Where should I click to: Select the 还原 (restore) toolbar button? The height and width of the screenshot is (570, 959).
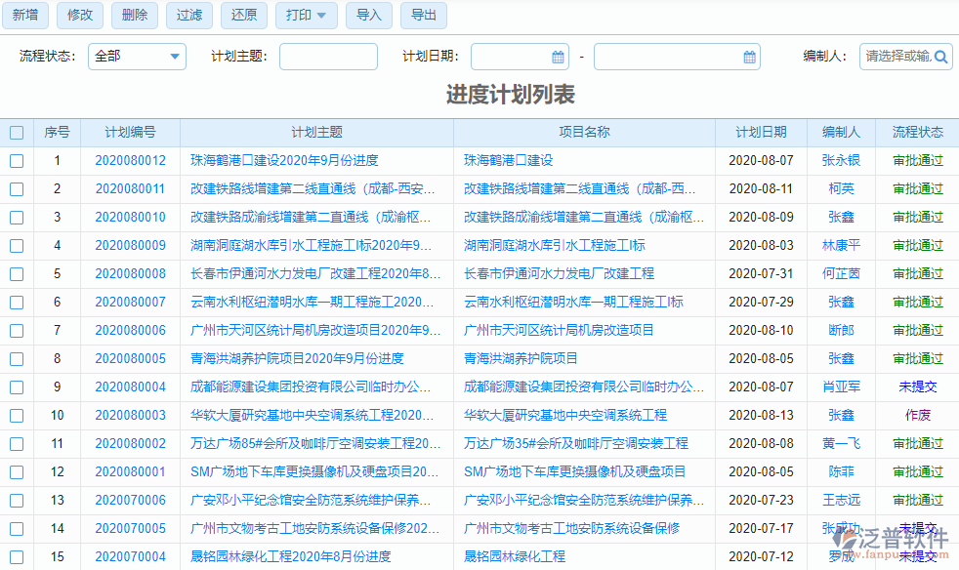243,16
